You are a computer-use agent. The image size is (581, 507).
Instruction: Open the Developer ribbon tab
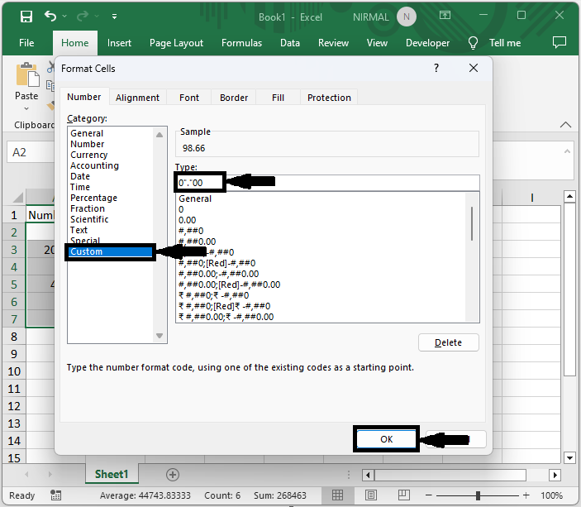point(427,43)
